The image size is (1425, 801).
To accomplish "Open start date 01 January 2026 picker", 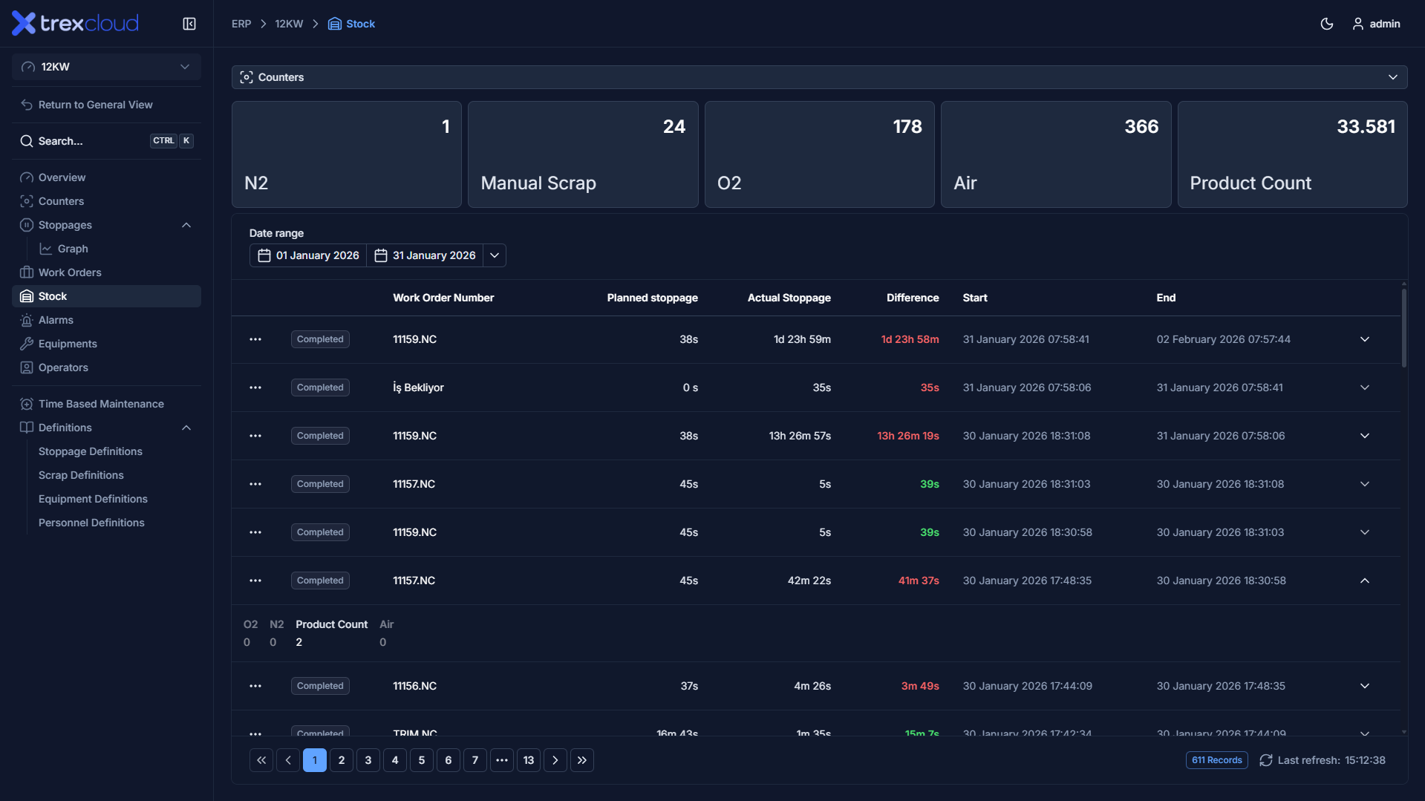I will (308, 255).
